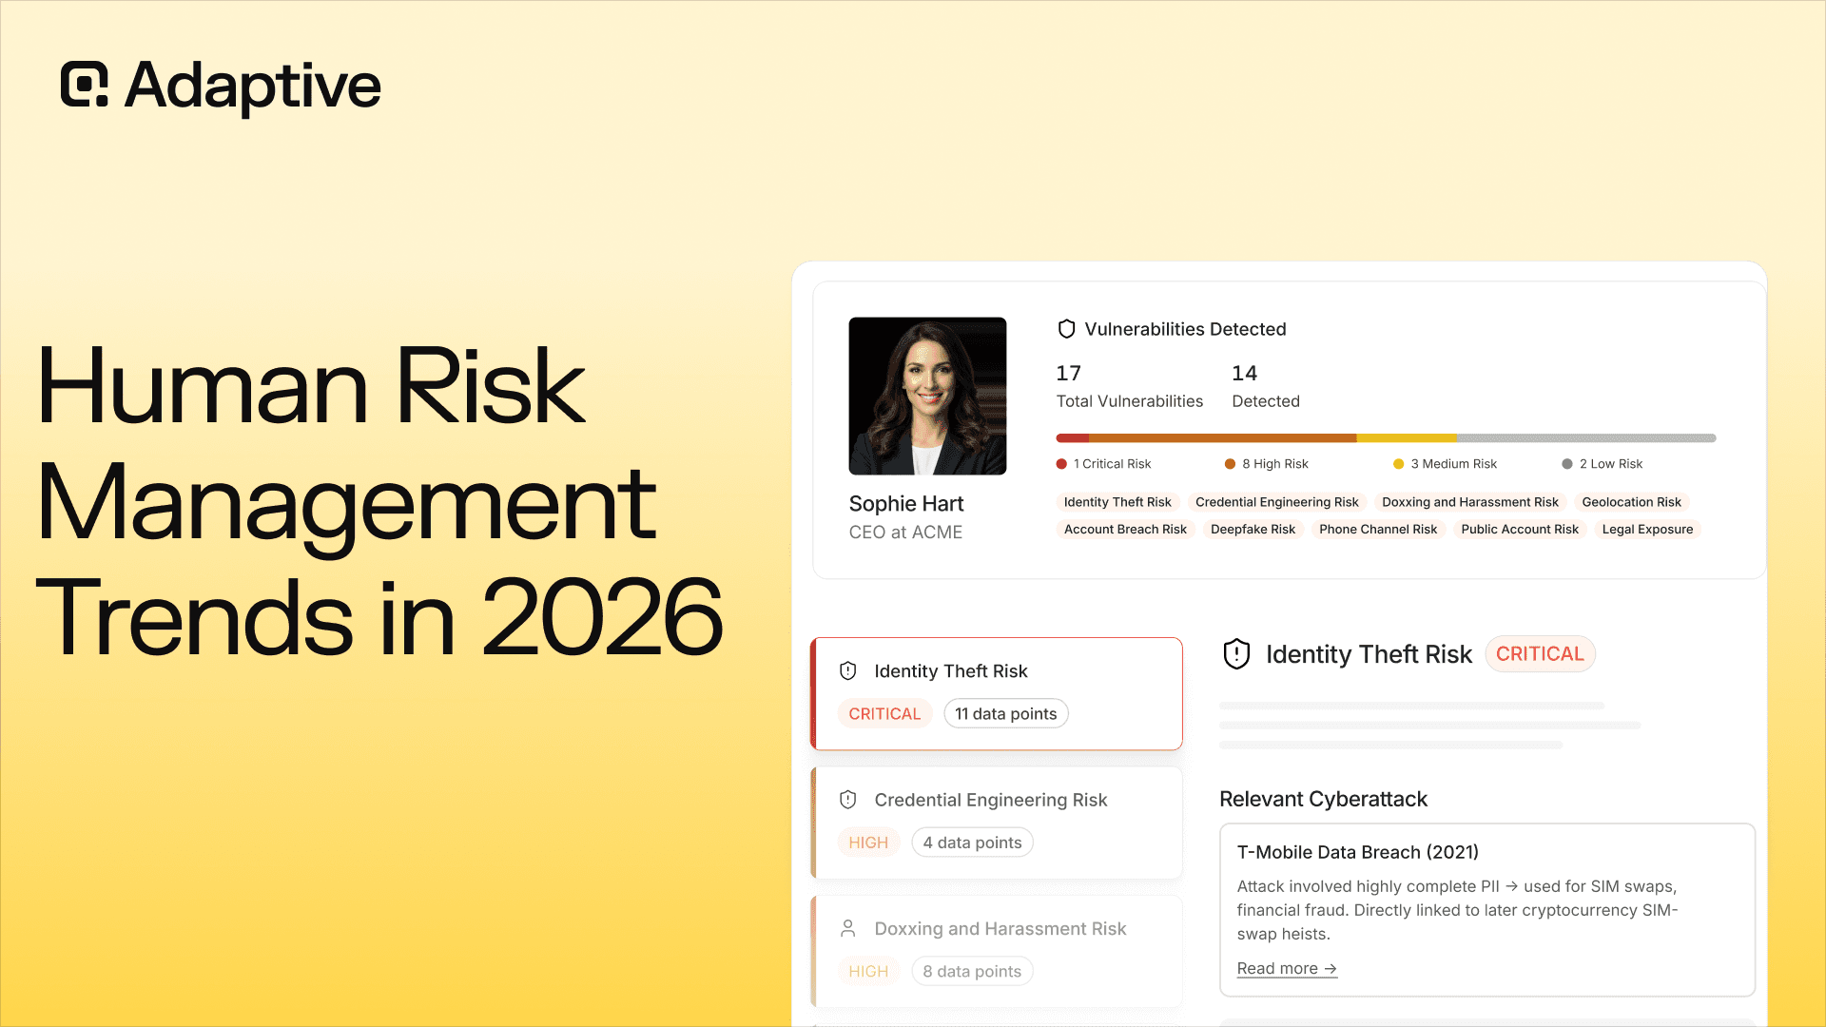
Task: Click the 8 High Risk legend label
Action: pos(1274,464)
